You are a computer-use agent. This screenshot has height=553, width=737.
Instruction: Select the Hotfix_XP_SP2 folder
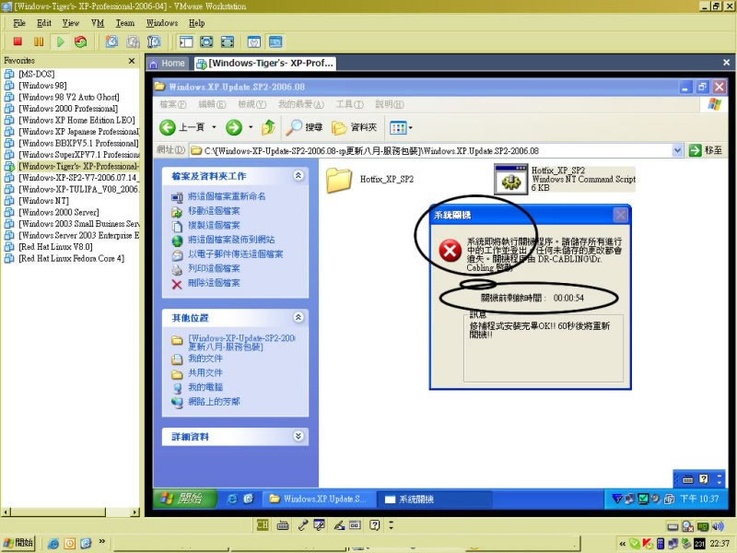(x=369, y=179)
